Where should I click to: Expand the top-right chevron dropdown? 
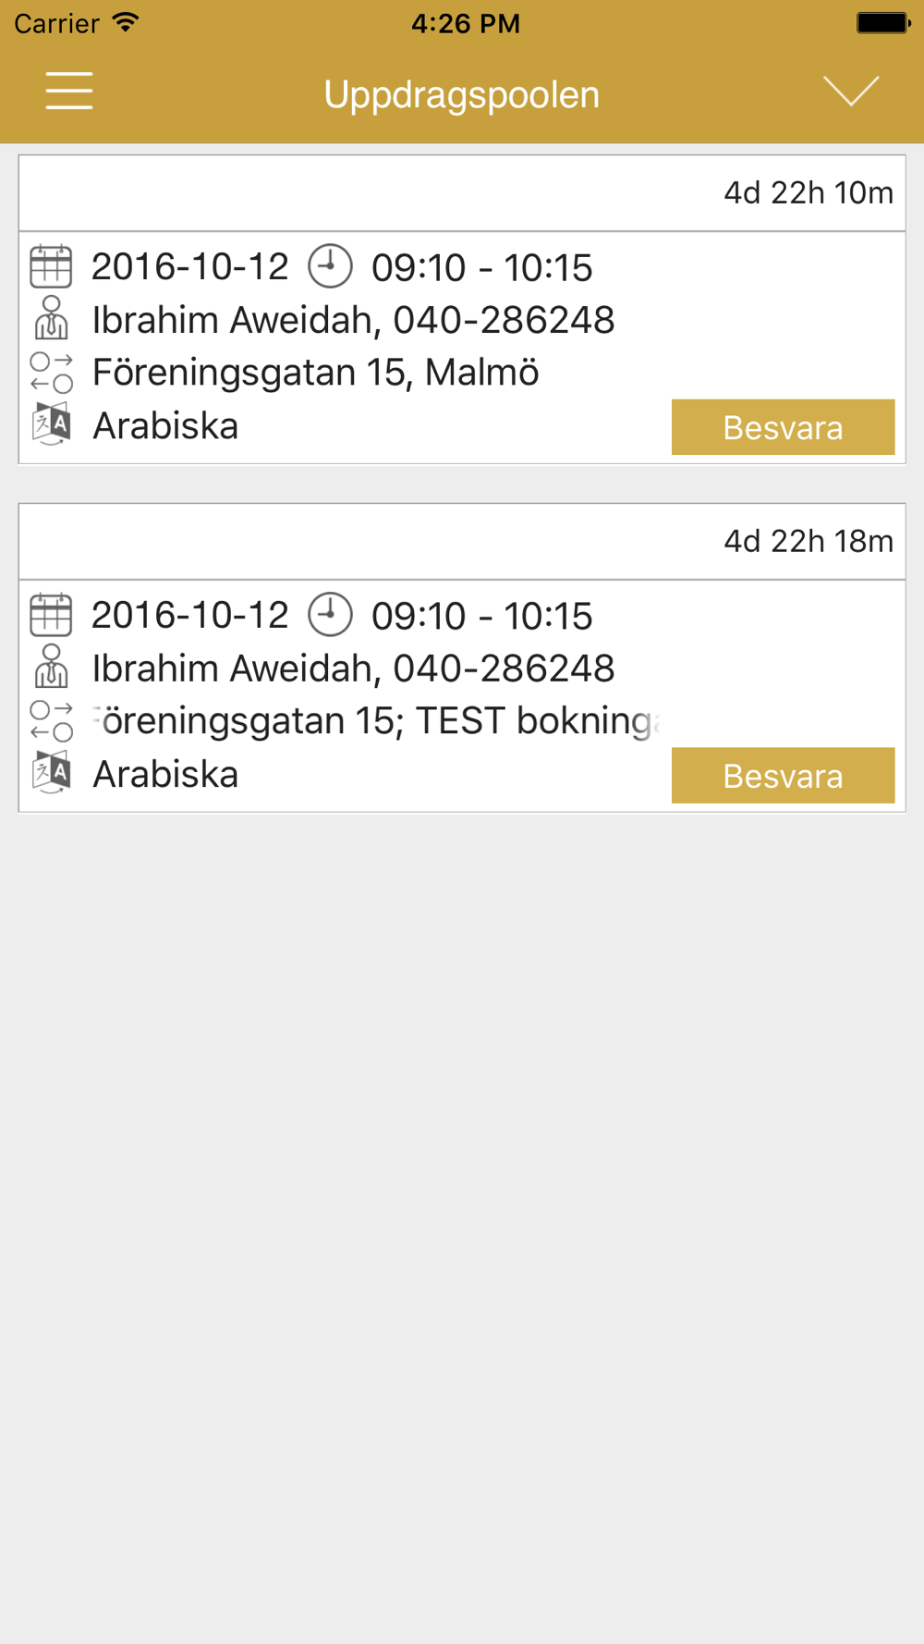(x=851, y=91)
